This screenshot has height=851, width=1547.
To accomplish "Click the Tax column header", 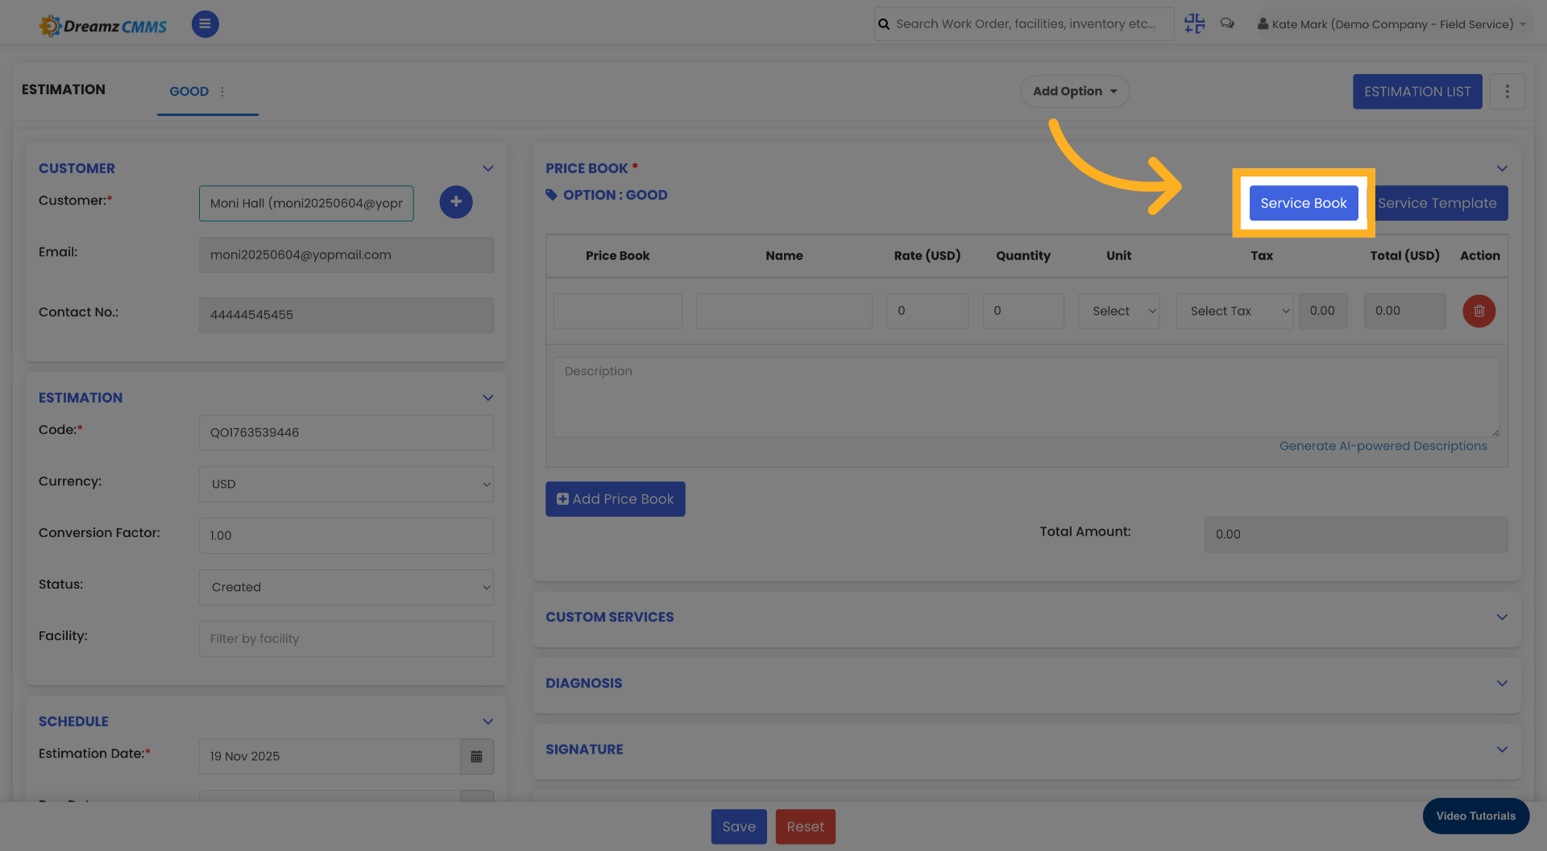I will [1262, 255].
